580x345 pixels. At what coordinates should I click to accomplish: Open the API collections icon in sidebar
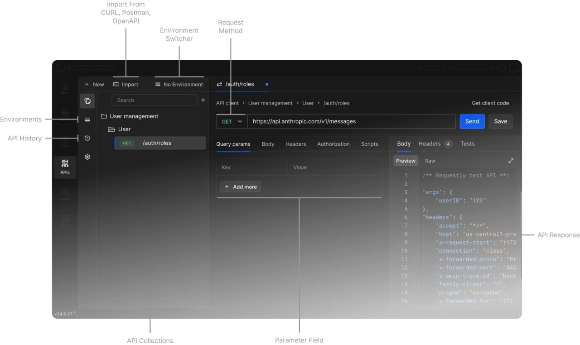[x=87, y=101]
